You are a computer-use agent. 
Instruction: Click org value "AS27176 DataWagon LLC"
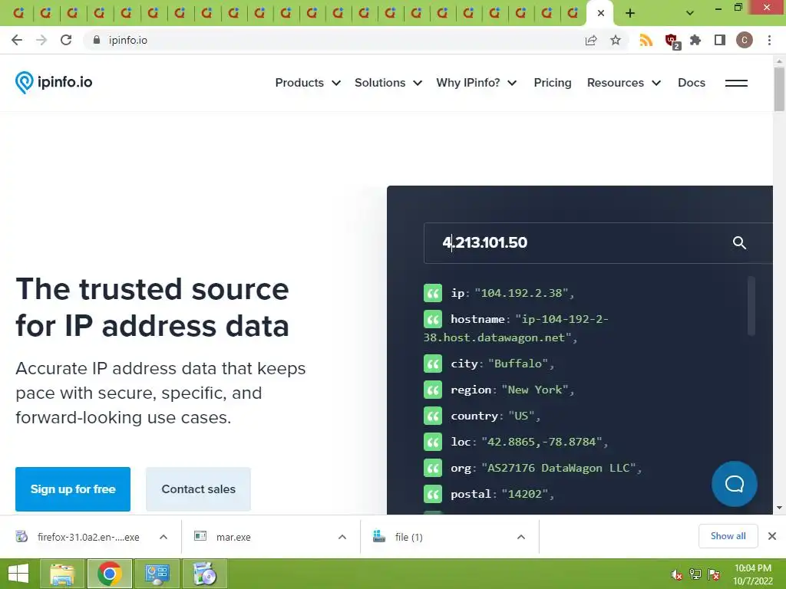coord(559,468)
